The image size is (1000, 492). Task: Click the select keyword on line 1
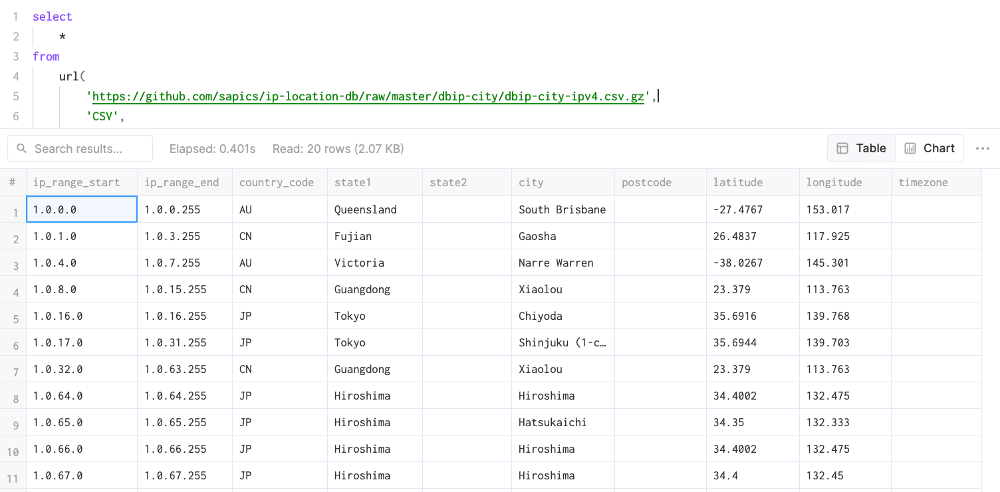click(x=52, y=17)
